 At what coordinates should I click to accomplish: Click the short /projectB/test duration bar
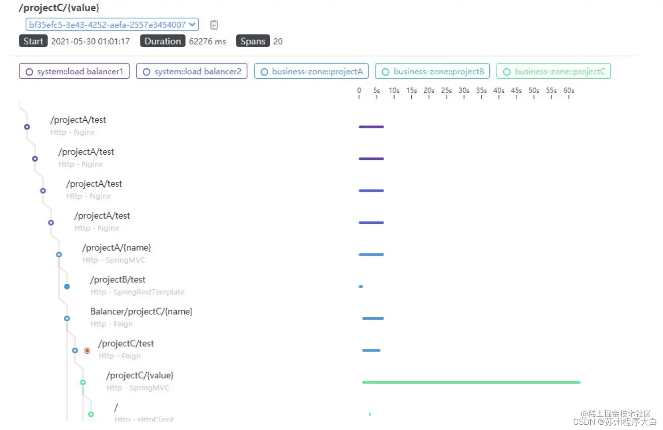click(361, 286)
